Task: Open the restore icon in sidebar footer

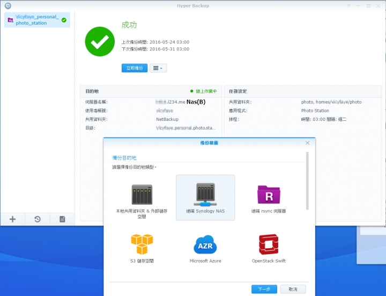Action: 38,219
